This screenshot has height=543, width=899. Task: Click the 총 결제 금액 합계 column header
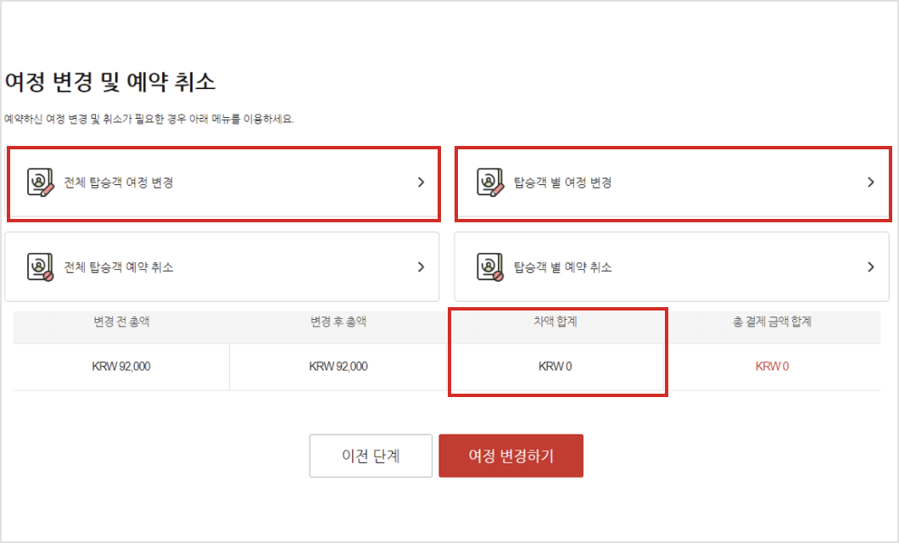(x=772, y=323)
